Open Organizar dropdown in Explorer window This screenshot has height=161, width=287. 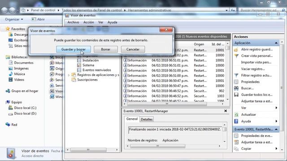coord(14,19)
